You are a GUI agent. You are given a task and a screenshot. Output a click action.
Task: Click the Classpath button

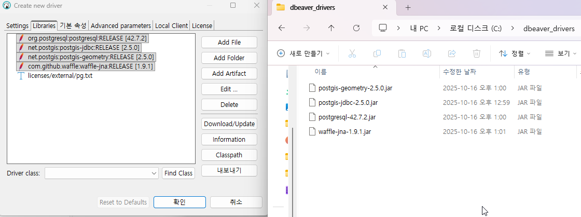pos(229,155)
